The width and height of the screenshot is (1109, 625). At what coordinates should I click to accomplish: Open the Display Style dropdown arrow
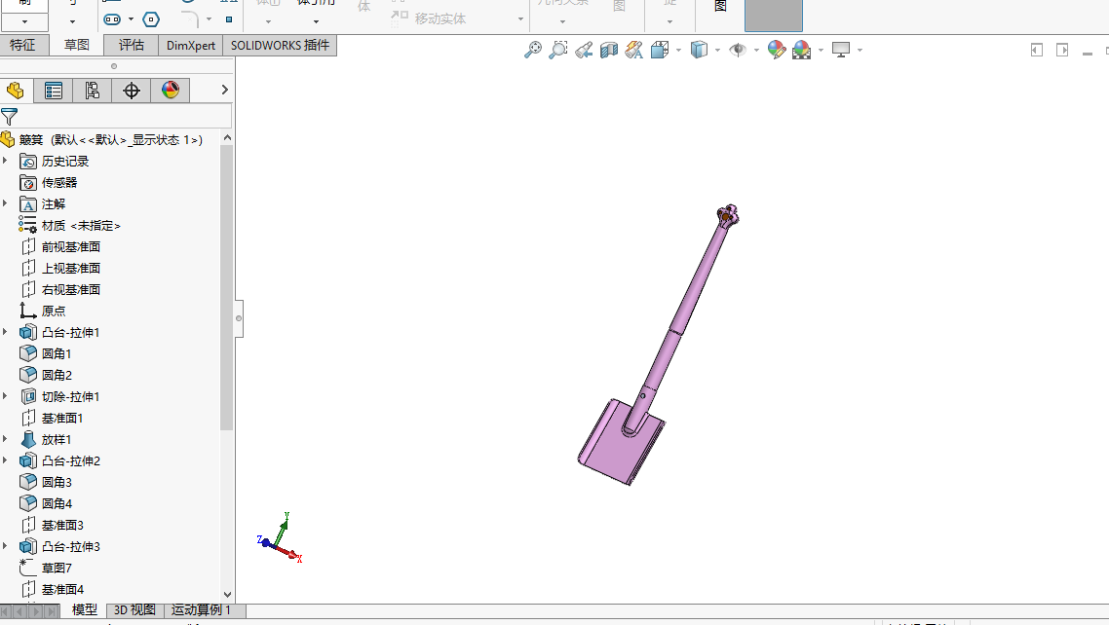tap(717, 51)
